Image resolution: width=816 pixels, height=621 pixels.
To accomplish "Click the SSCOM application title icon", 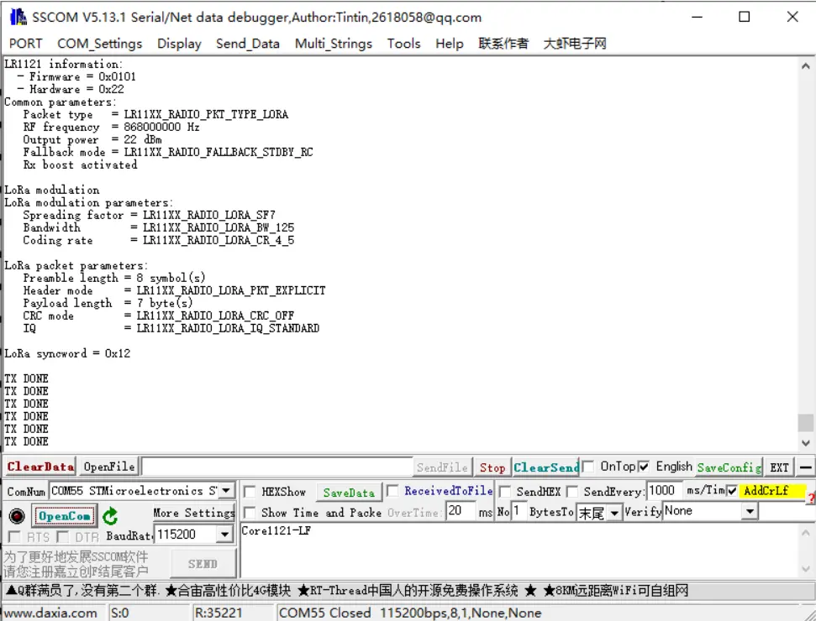I will (17, 17).
